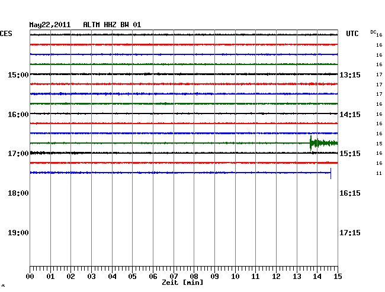The height and width of the screenshot is (292, 385).
Task: Click the blue end-of-data vertical marker
Action: [331, 173]
